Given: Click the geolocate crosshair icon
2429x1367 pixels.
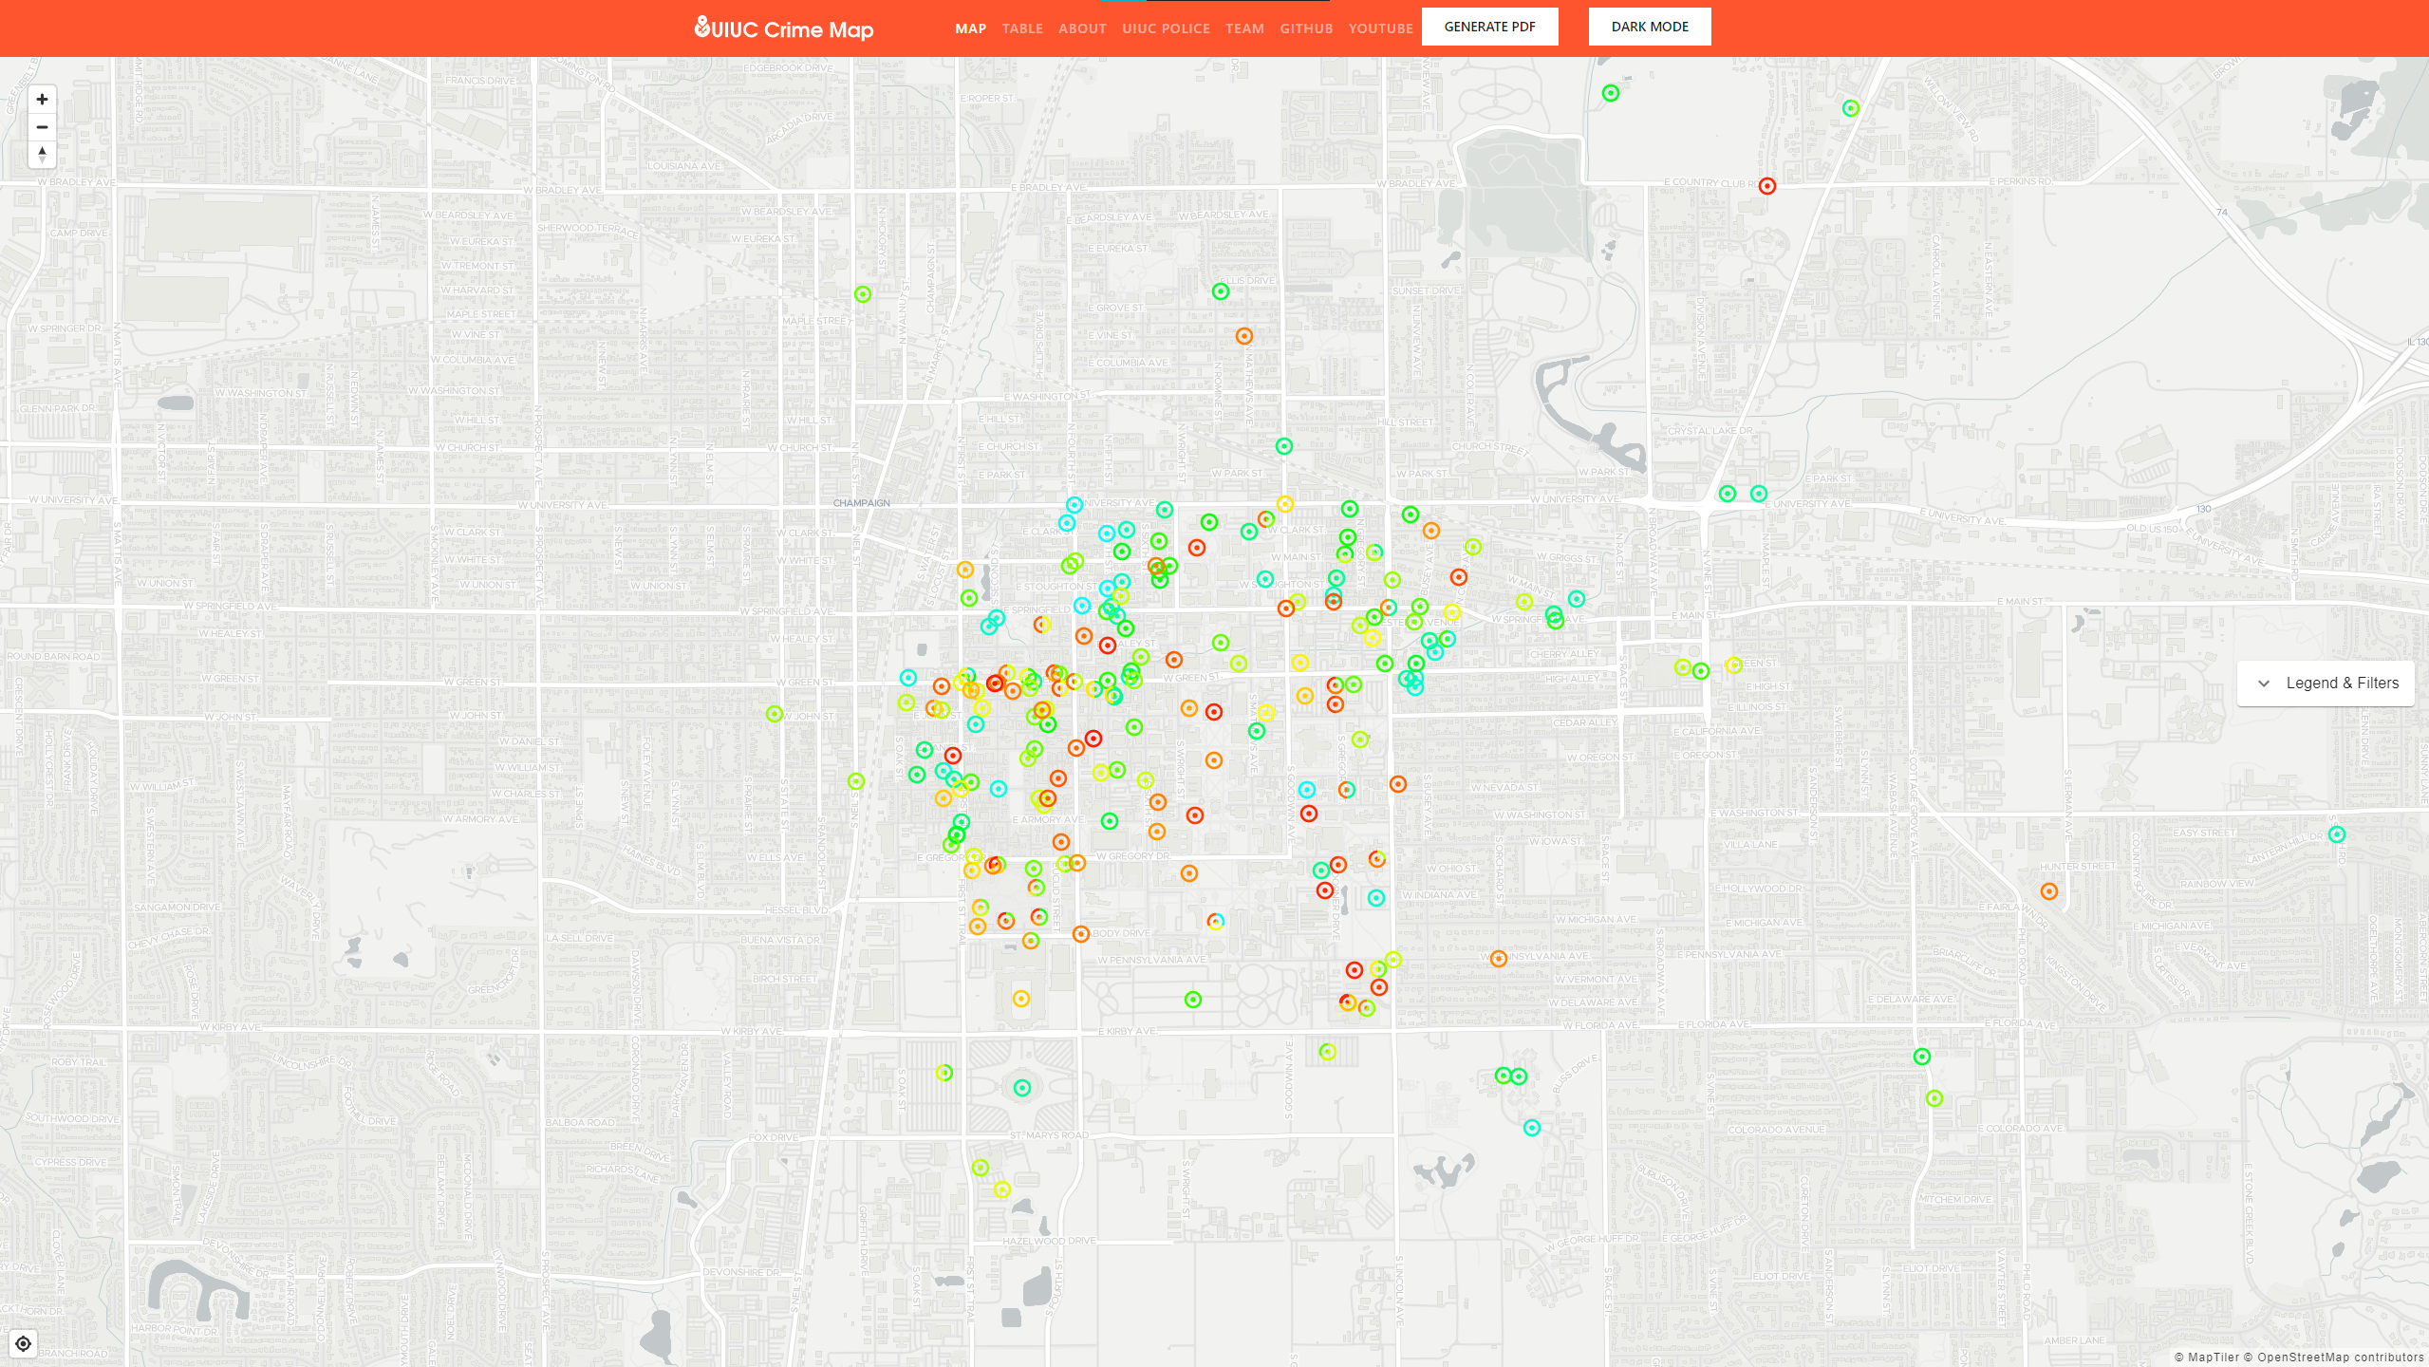Looking at the screenshot, I should 23,1343.
